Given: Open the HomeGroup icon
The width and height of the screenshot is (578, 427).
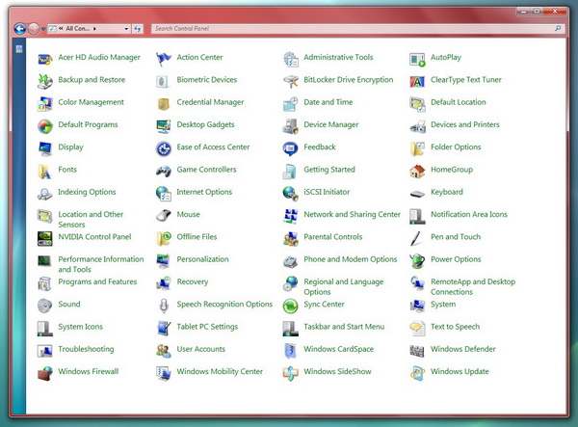Looking at the screenshot, I should [417, 171].
